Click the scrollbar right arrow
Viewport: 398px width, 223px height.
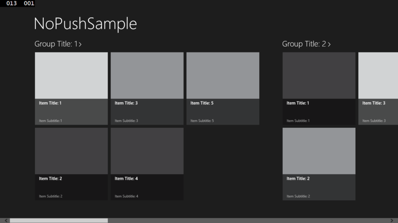coord(393,220)
